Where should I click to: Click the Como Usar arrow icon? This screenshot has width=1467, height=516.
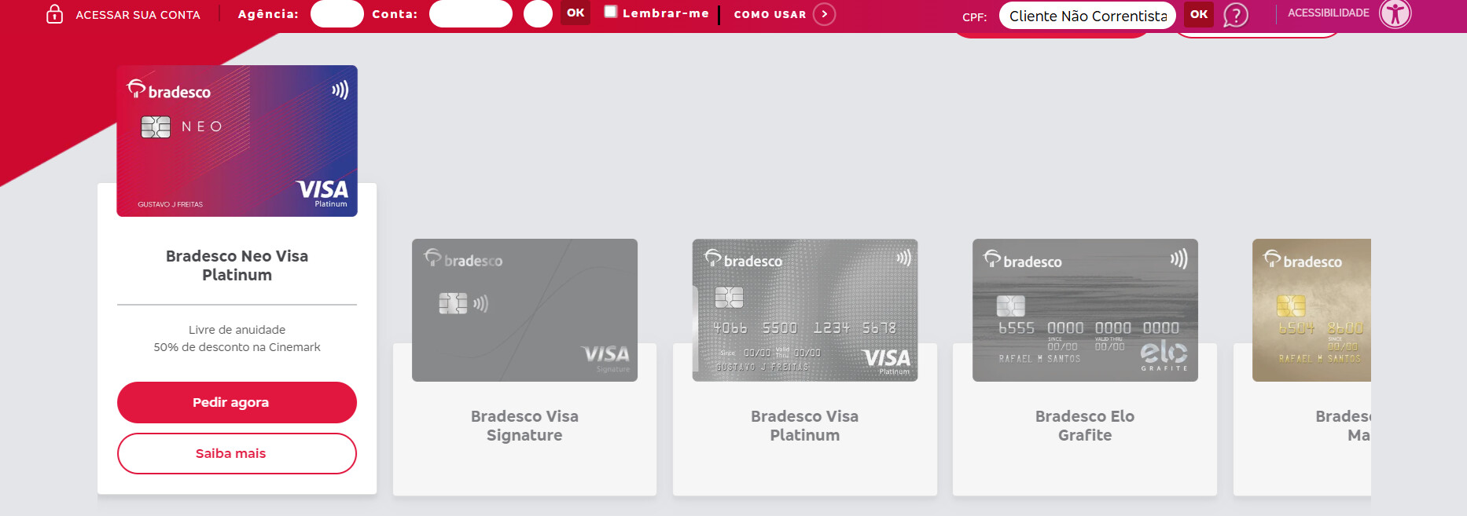tap(824, 14)
